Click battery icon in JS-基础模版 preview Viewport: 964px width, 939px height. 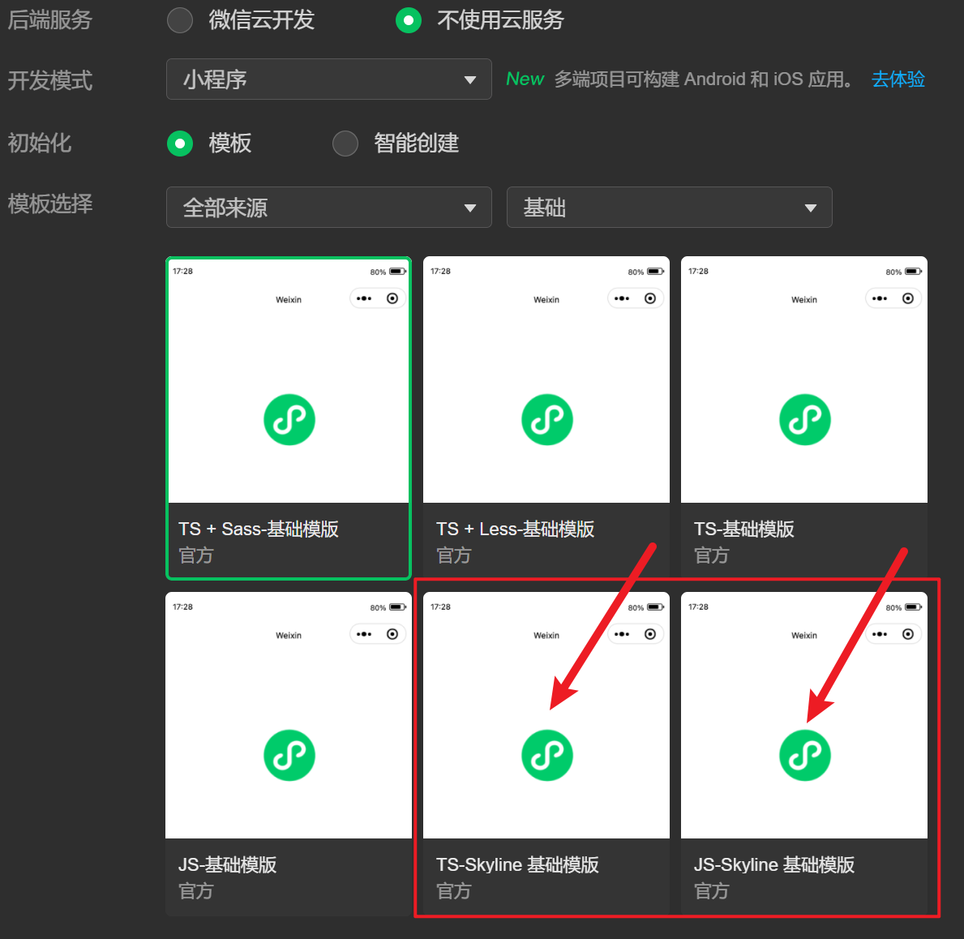pos(398,607)
